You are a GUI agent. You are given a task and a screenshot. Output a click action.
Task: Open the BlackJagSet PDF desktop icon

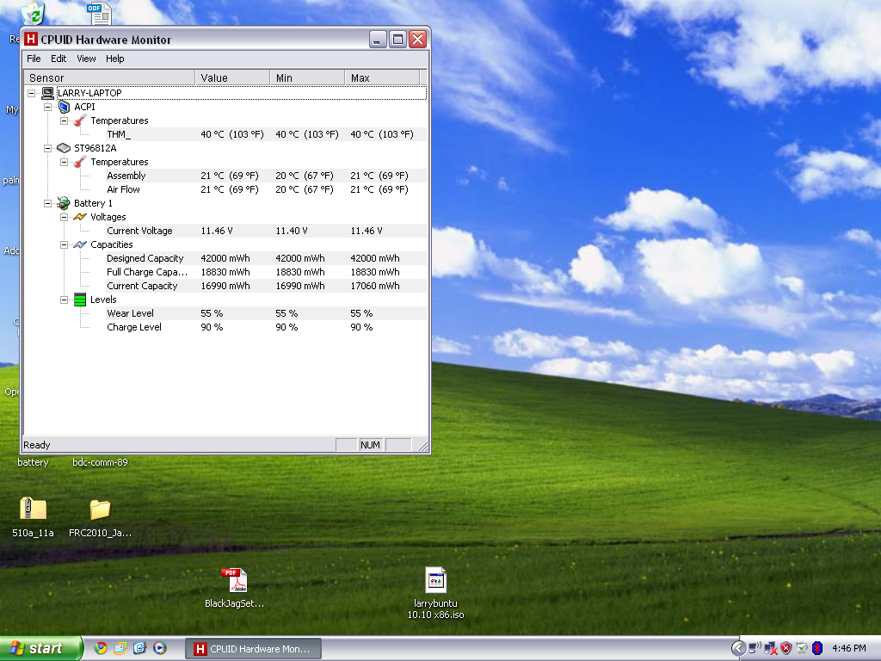point(234,581)
